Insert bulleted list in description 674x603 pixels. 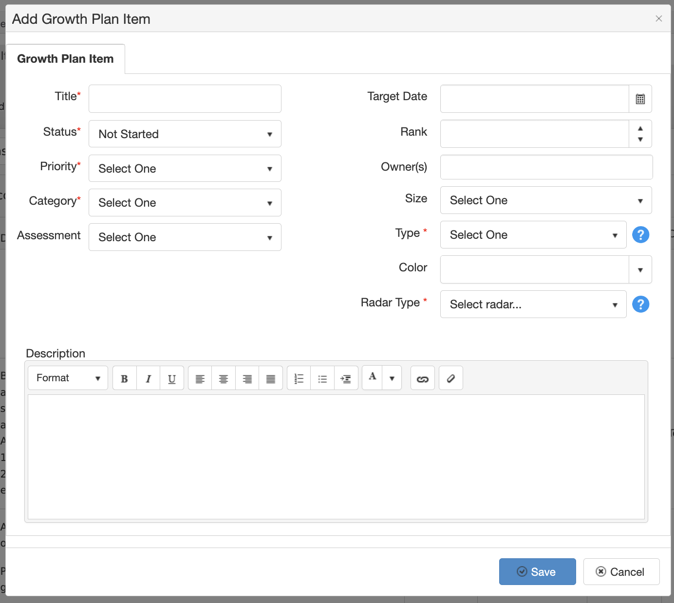point(322,378)
